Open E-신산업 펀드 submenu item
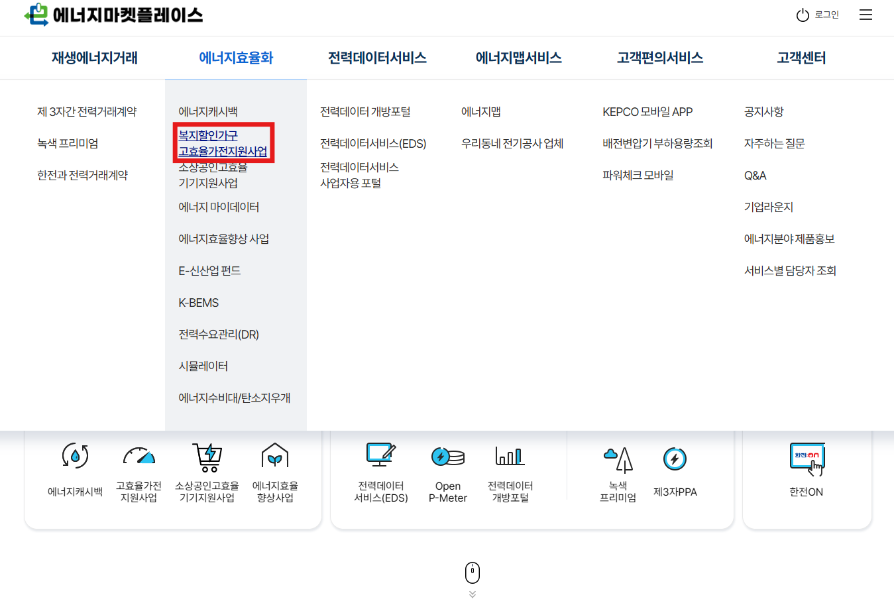Image resolution: width=894 pixels, height=603 pixels. (x=209, y=271)
